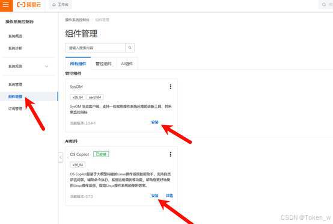Click the Alibaba Cloud logo
Image resolution: width=333 pixels, height=224 pixels.
pos(29,4)
